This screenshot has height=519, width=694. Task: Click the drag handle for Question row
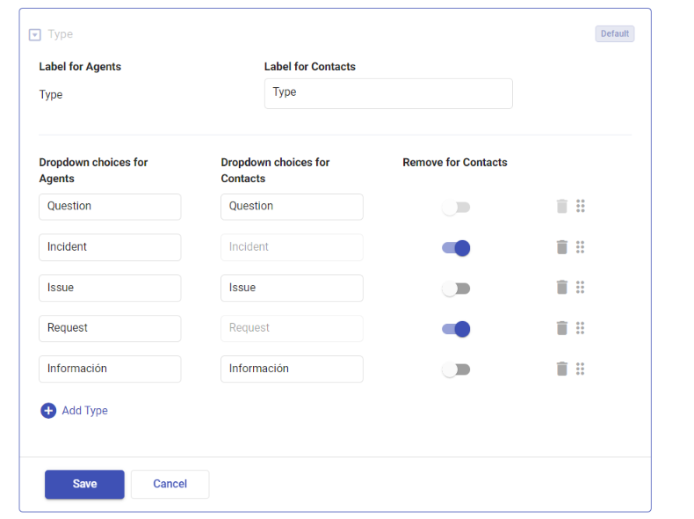581,206
